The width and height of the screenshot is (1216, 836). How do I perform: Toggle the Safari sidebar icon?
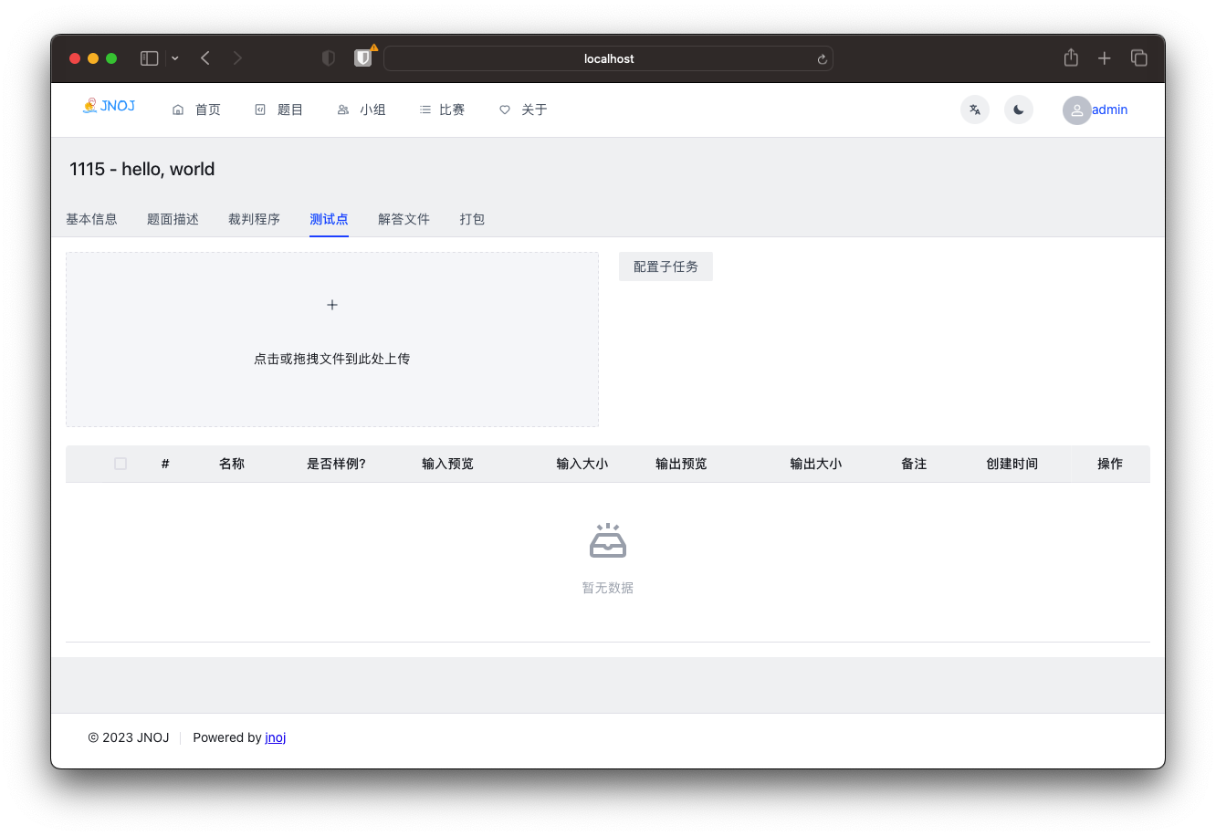[150, 58]
